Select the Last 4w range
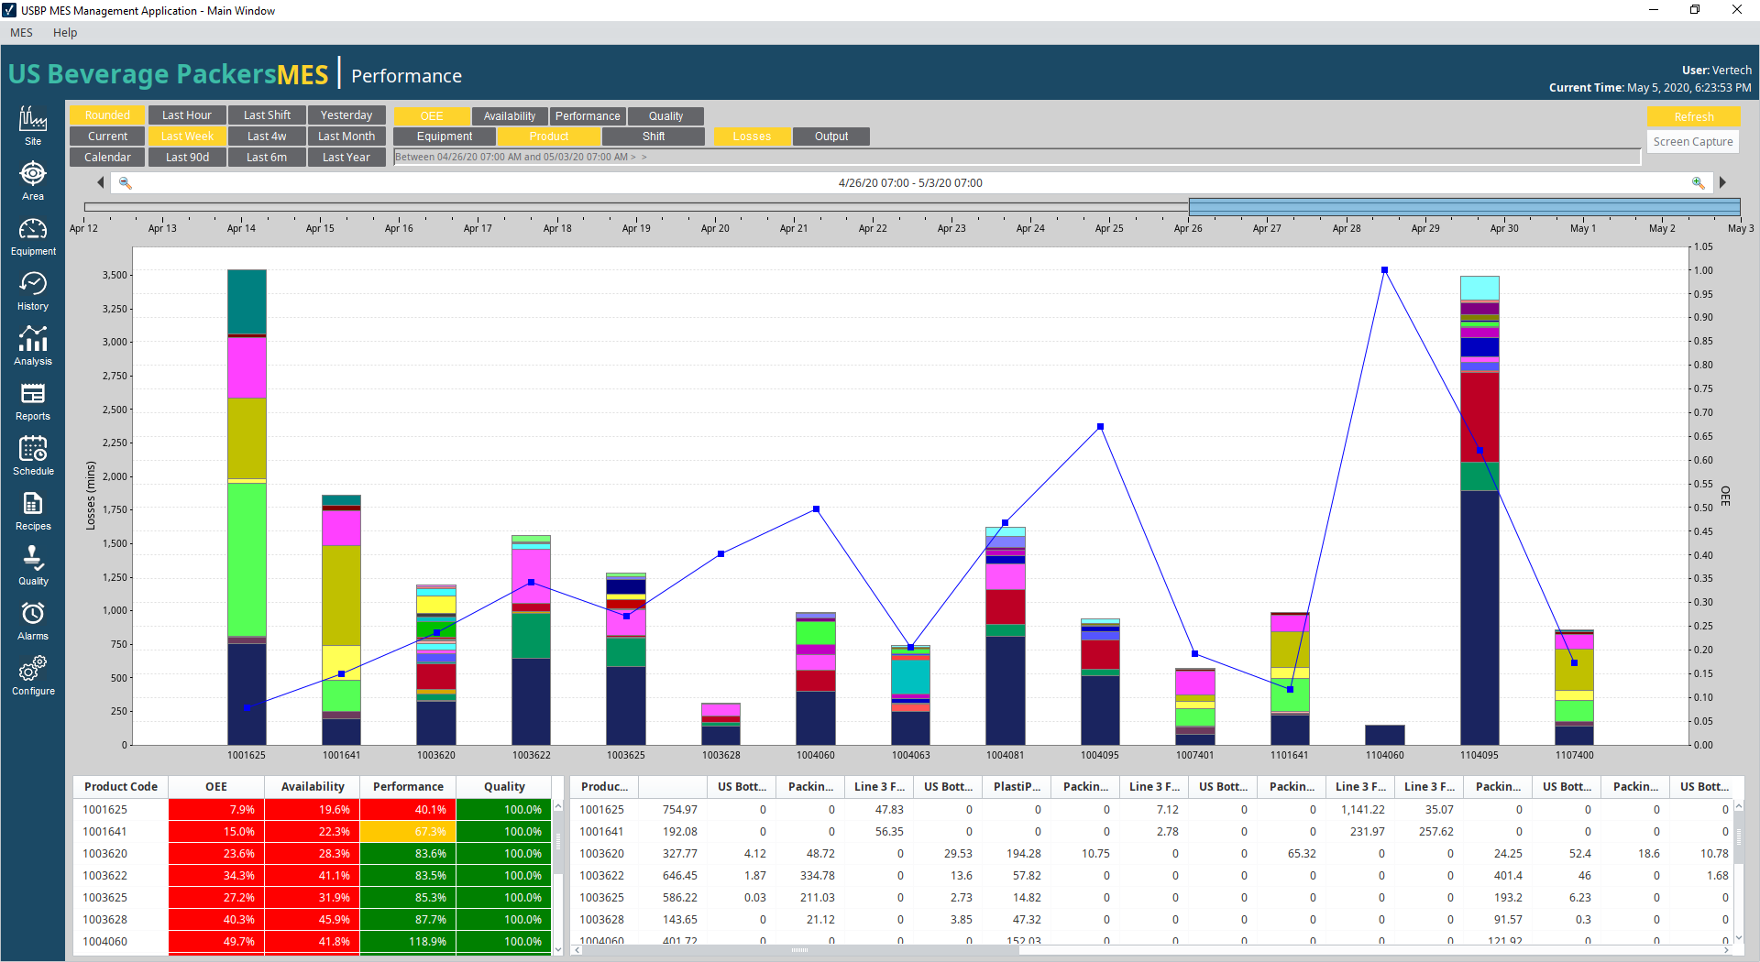Image resolution: width=1760 pixels, height=962 pixels. point(267,137)
